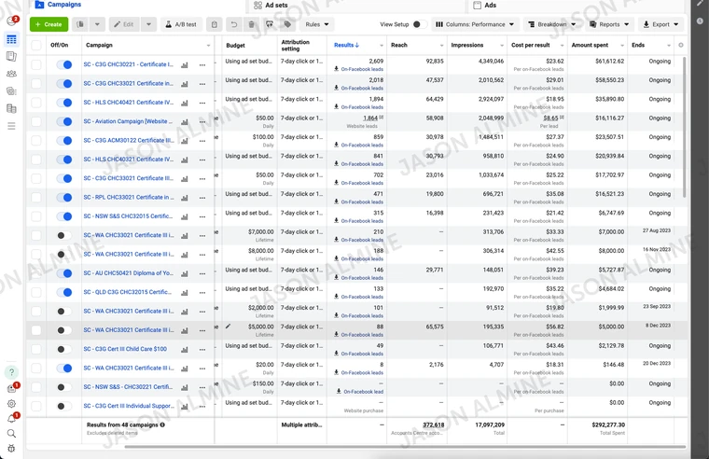The width and height of the screenshot is (709, 459).
Task: Open more options for SC - AU CHC50421
Action: pos(202,274)
